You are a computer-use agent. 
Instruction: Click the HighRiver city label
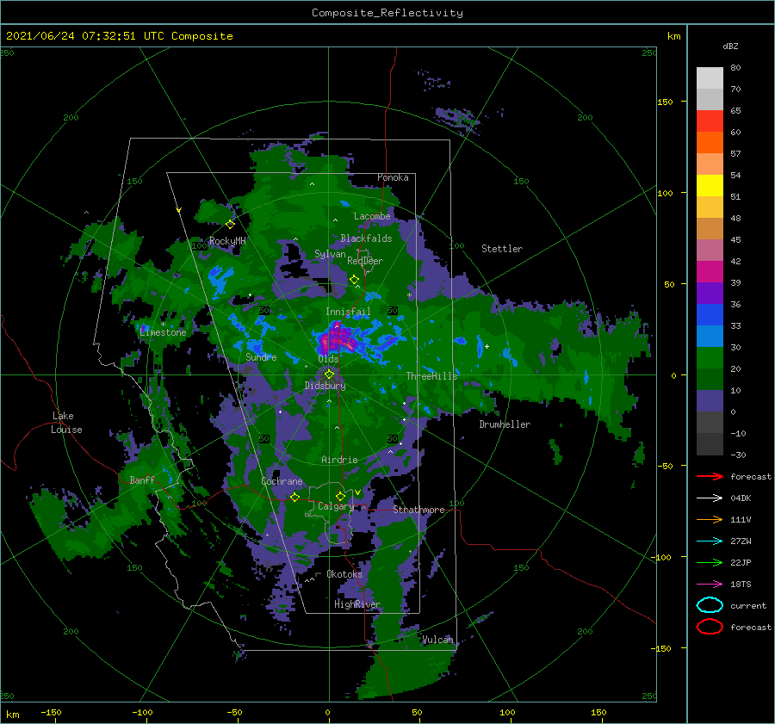click(357, 604)
